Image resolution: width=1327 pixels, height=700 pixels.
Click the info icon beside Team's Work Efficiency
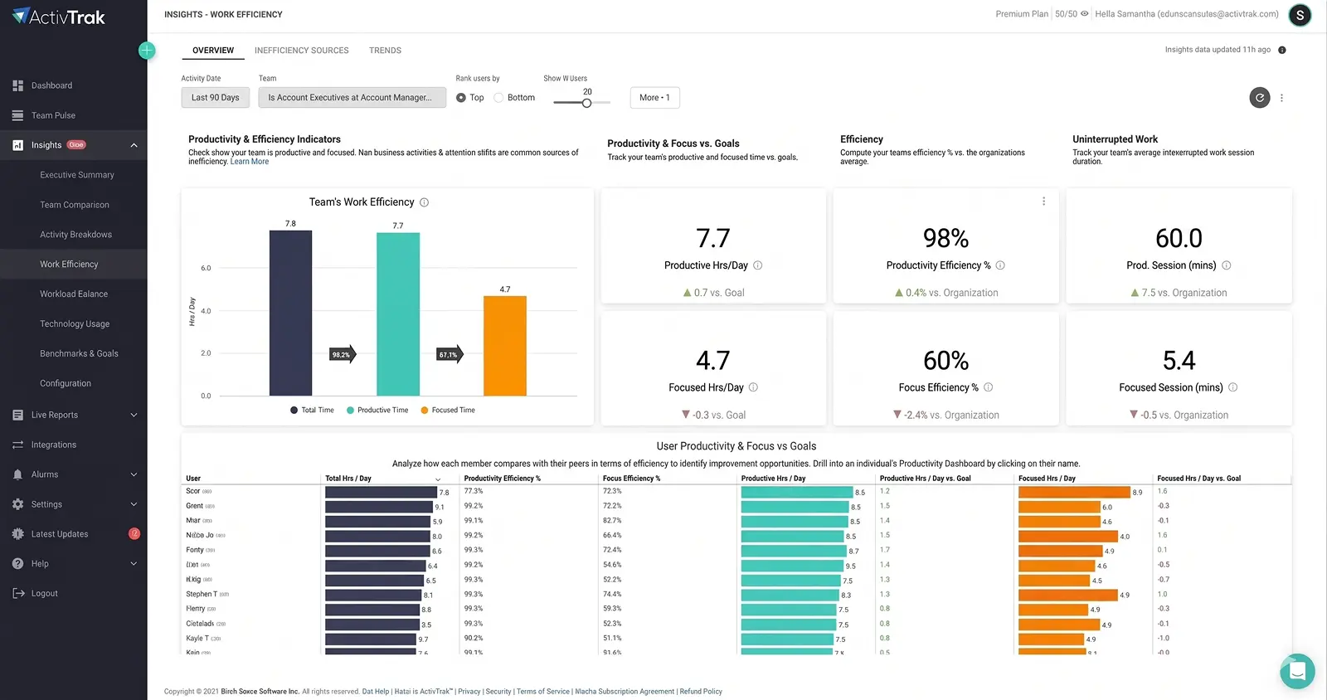(424, 202)
